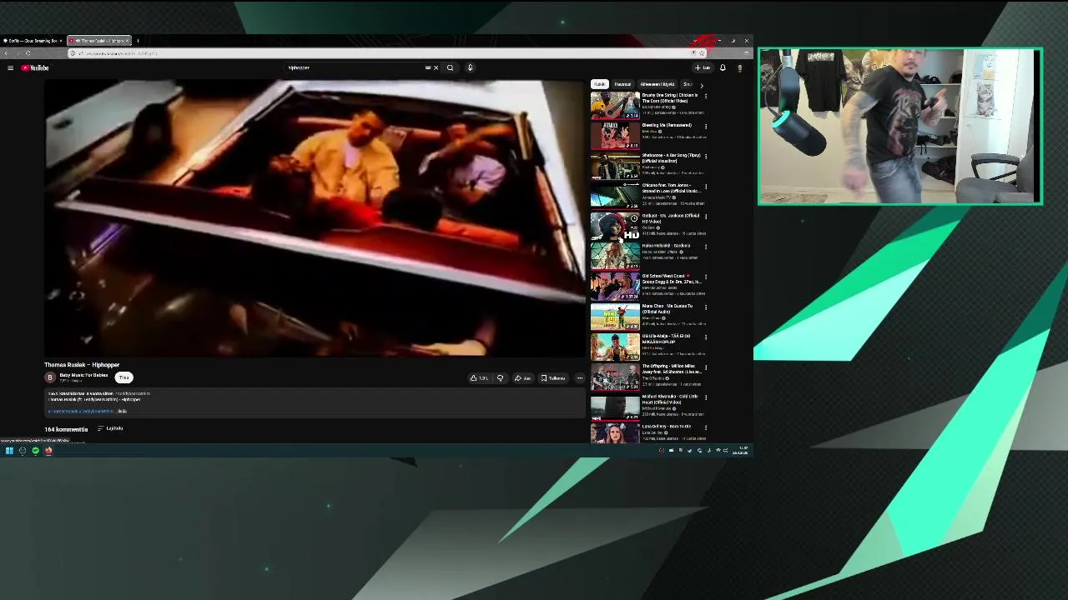Add Outkast Ms. Jackson to Watch later clock
This screenshot has width=1068, height=600.
(x=634, y=218)
